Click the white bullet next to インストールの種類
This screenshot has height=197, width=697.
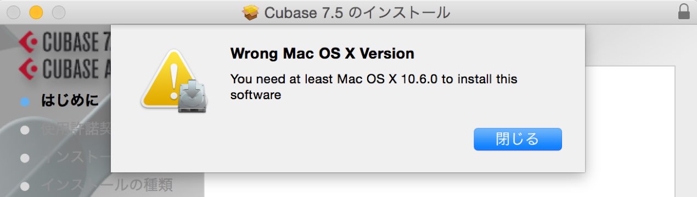pos(24,186)
